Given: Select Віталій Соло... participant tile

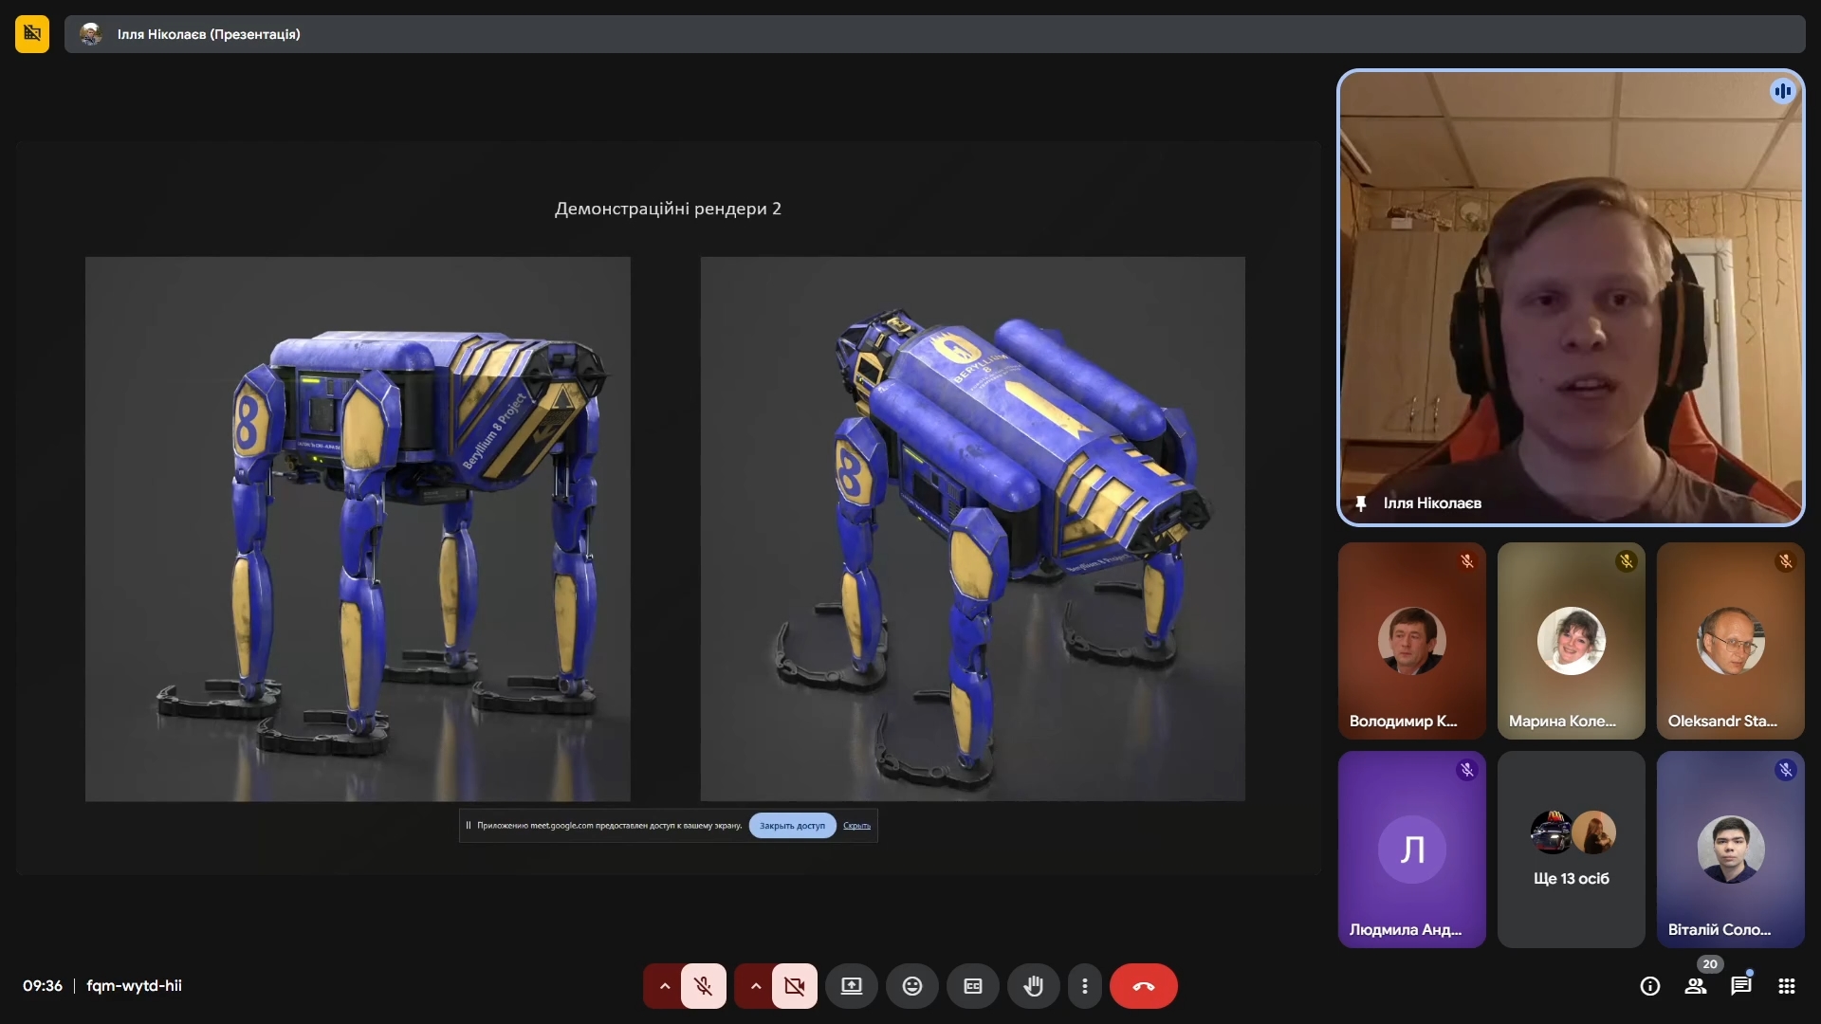Looking at the screenshot, I should 1730,850.
